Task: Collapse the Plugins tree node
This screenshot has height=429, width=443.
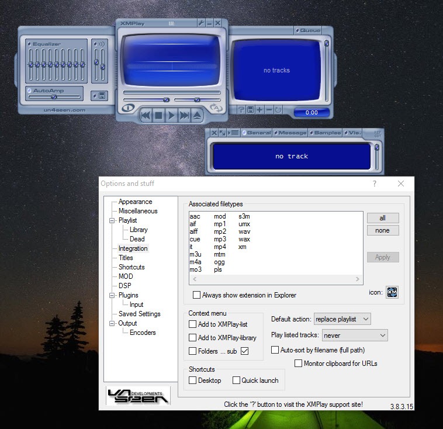Action: [x=112, y=295]
